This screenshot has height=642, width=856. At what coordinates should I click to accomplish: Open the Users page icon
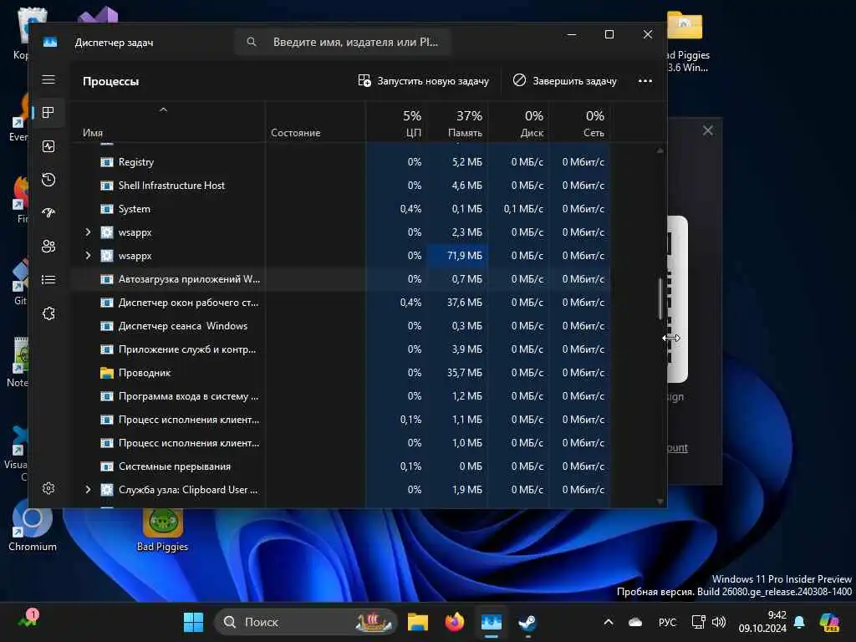coord(48,247)
